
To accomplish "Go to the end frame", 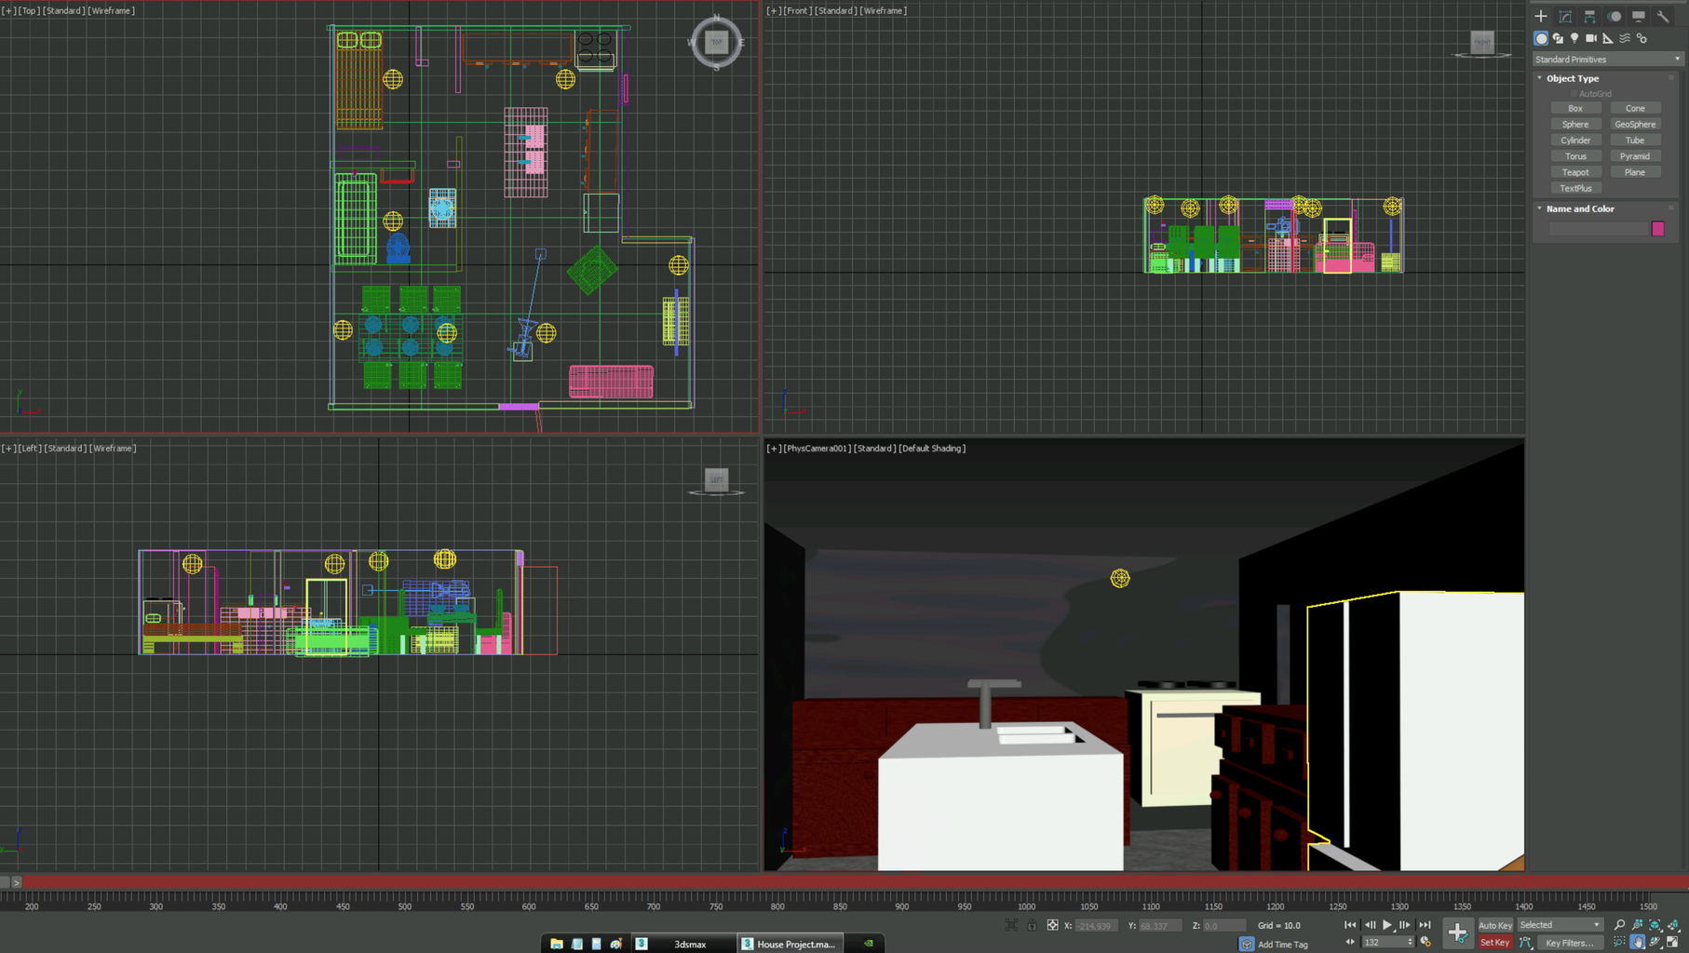I will pos(1425,925).
